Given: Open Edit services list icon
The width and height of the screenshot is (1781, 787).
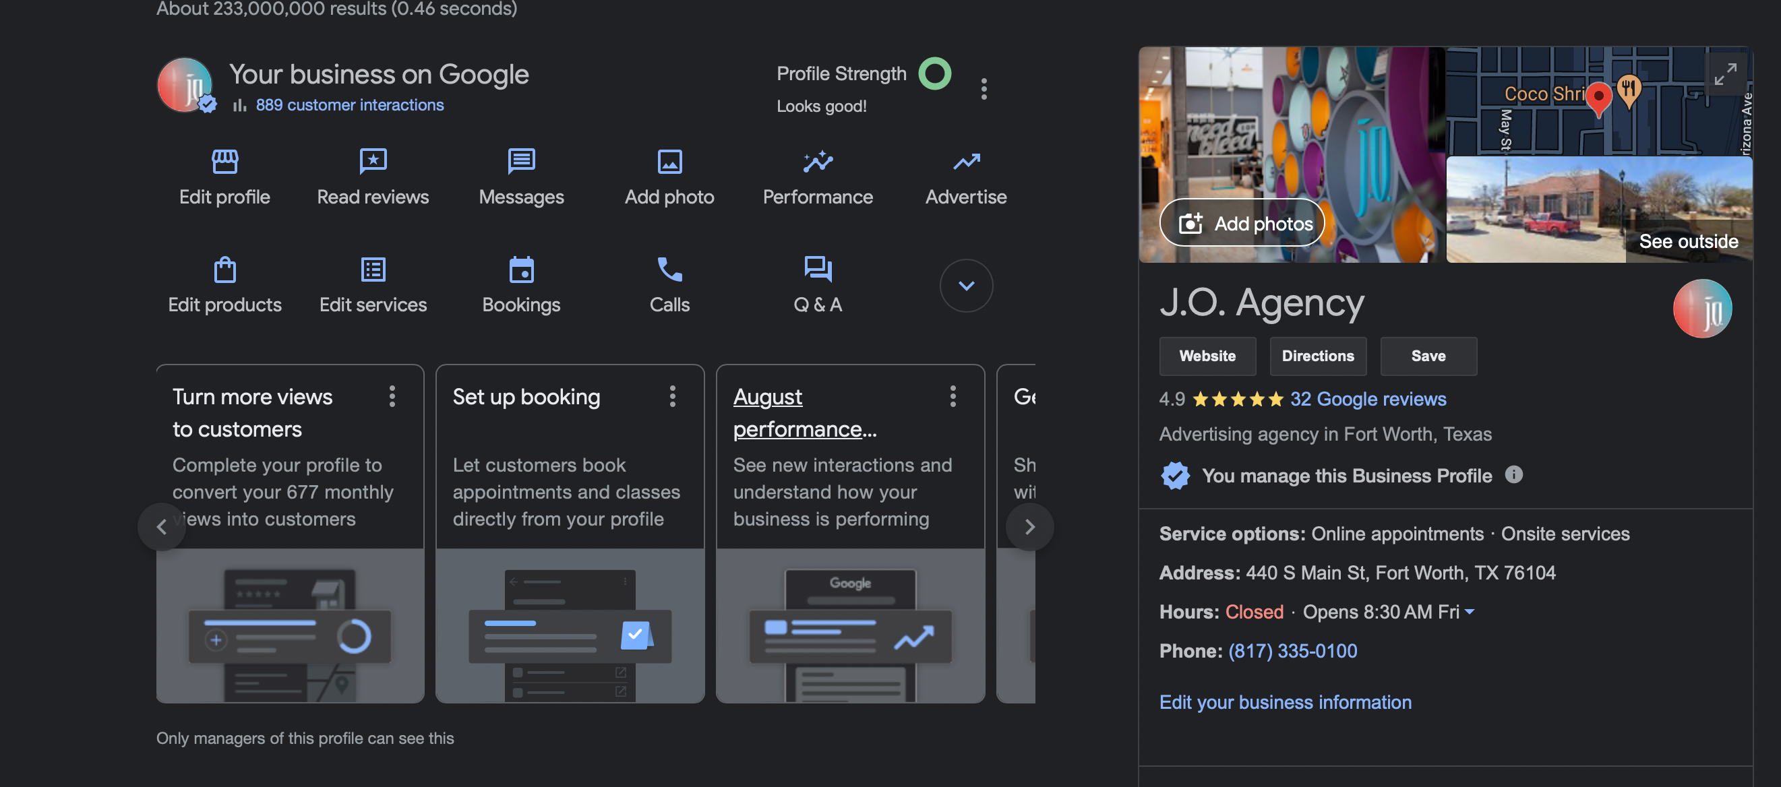Looking at the screenshot, I should pyautogui.click(x=373, y=270).
